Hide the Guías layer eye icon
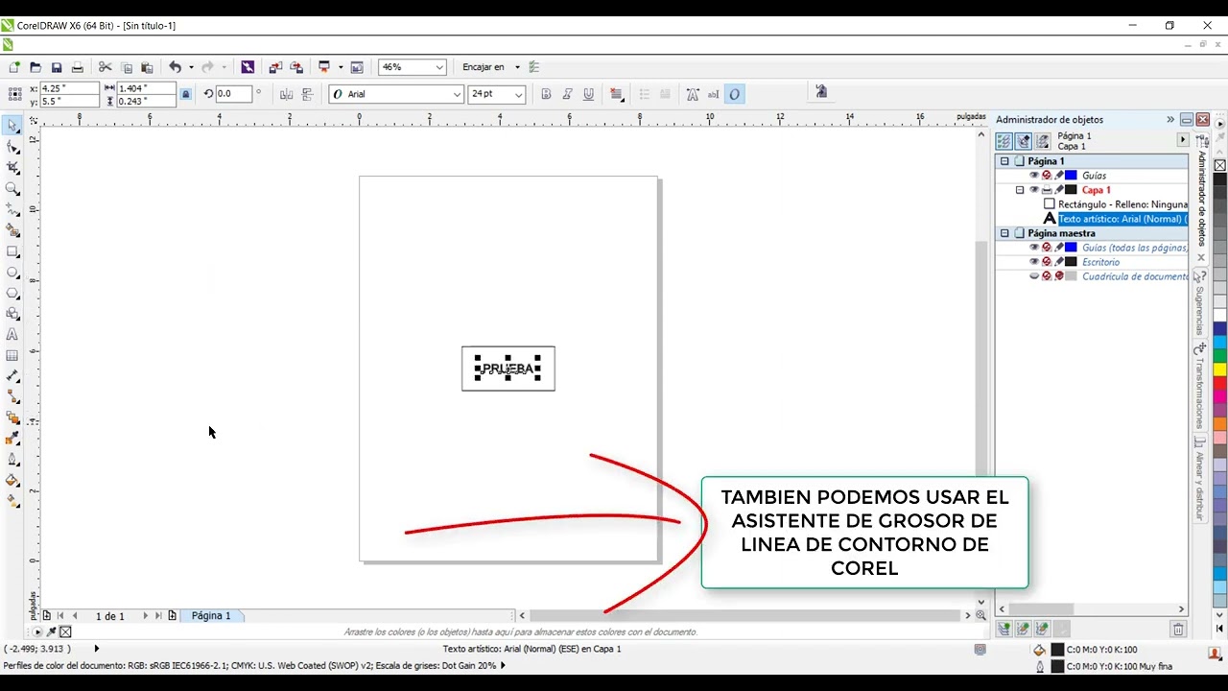 tap(1034, 176)
